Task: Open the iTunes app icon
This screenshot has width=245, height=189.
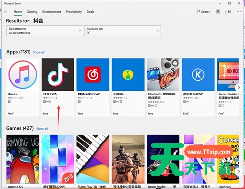Action: coord(23,74)
